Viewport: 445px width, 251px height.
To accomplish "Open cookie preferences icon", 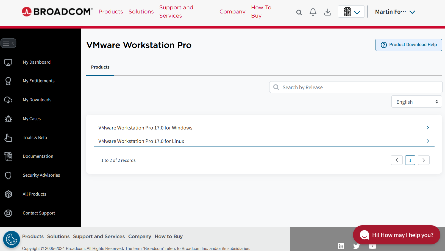I will 12,239.
